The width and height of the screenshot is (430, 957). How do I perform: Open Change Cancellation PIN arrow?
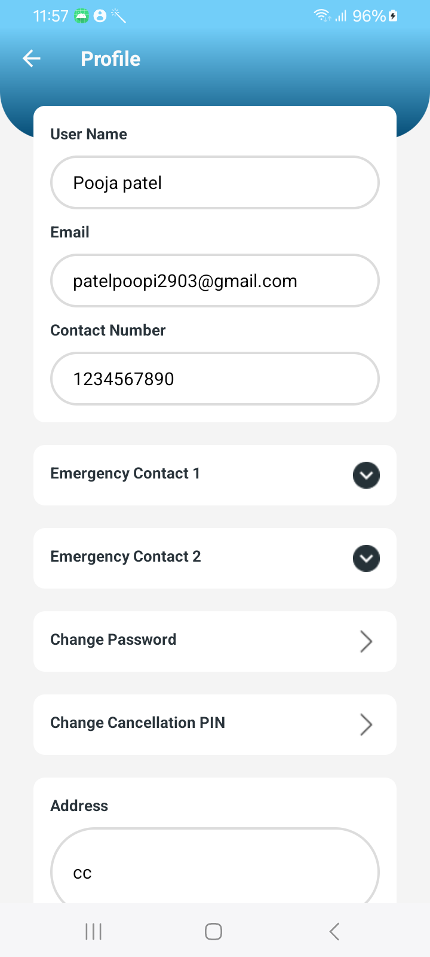(366, 724)
